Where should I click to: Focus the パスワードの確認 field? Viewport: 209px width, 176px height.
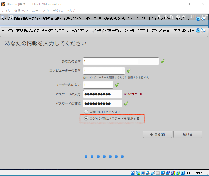point(103,104)
